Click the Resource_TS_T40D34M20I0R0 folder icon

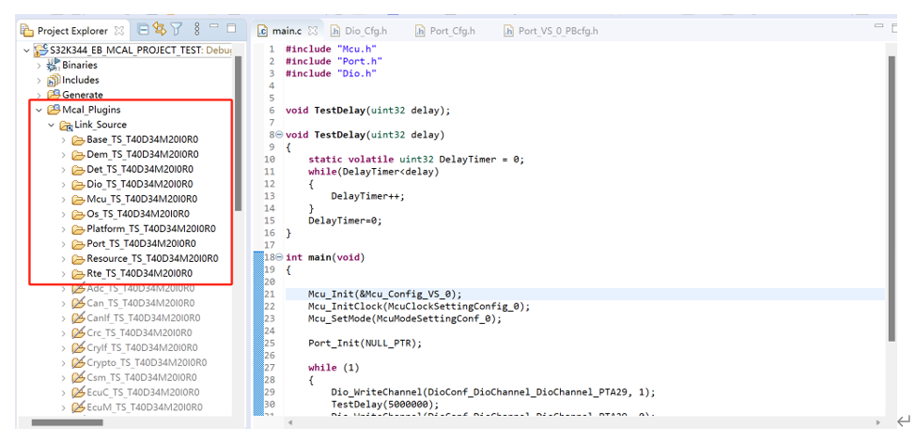coord(78,259)
